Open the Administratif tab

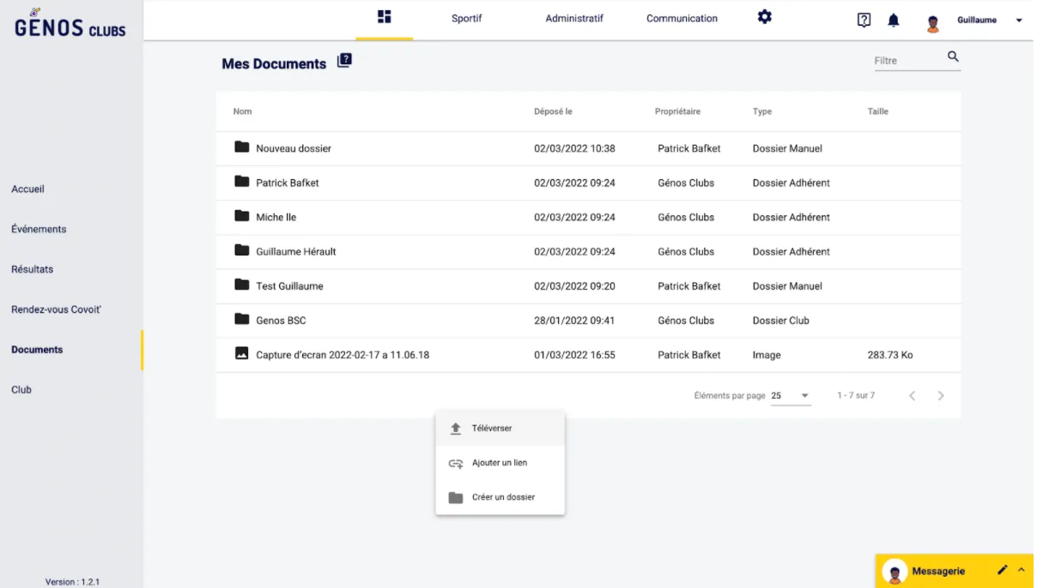pyautogui.click(x=574, y=19)
